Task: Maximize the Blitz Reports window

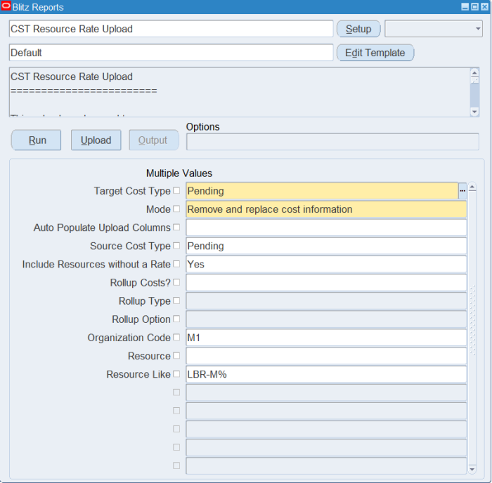Action: [475, 6]
